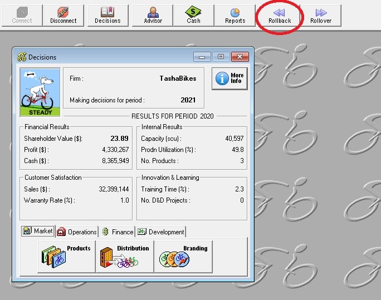381x300 pixels.
Task: Switch to the Market tab
Action: 38,232
